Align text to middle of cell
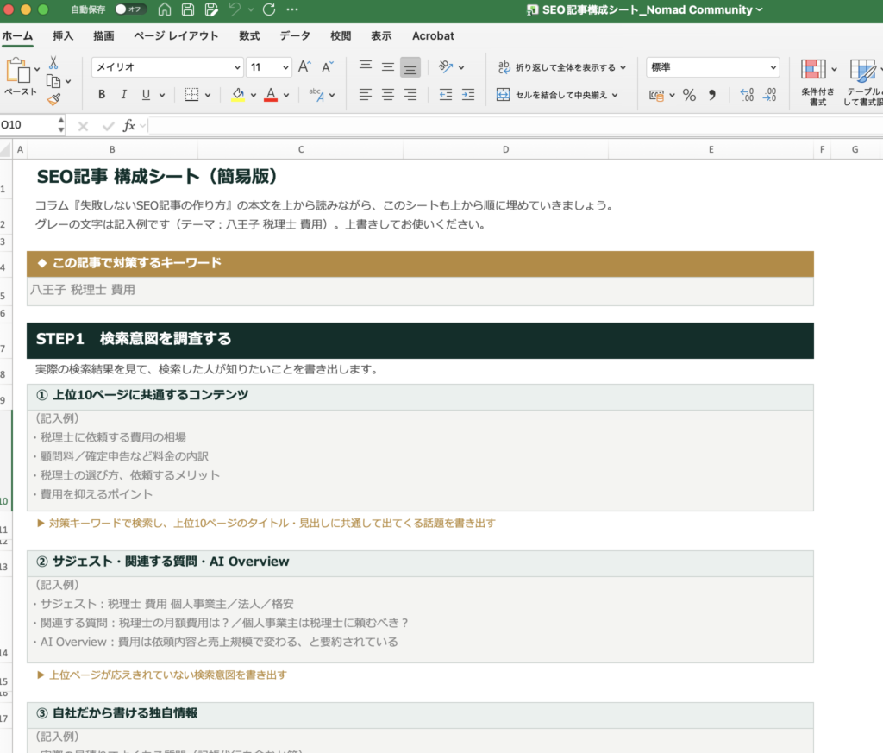The image size is (883, 753). click(x=388, y=67)
